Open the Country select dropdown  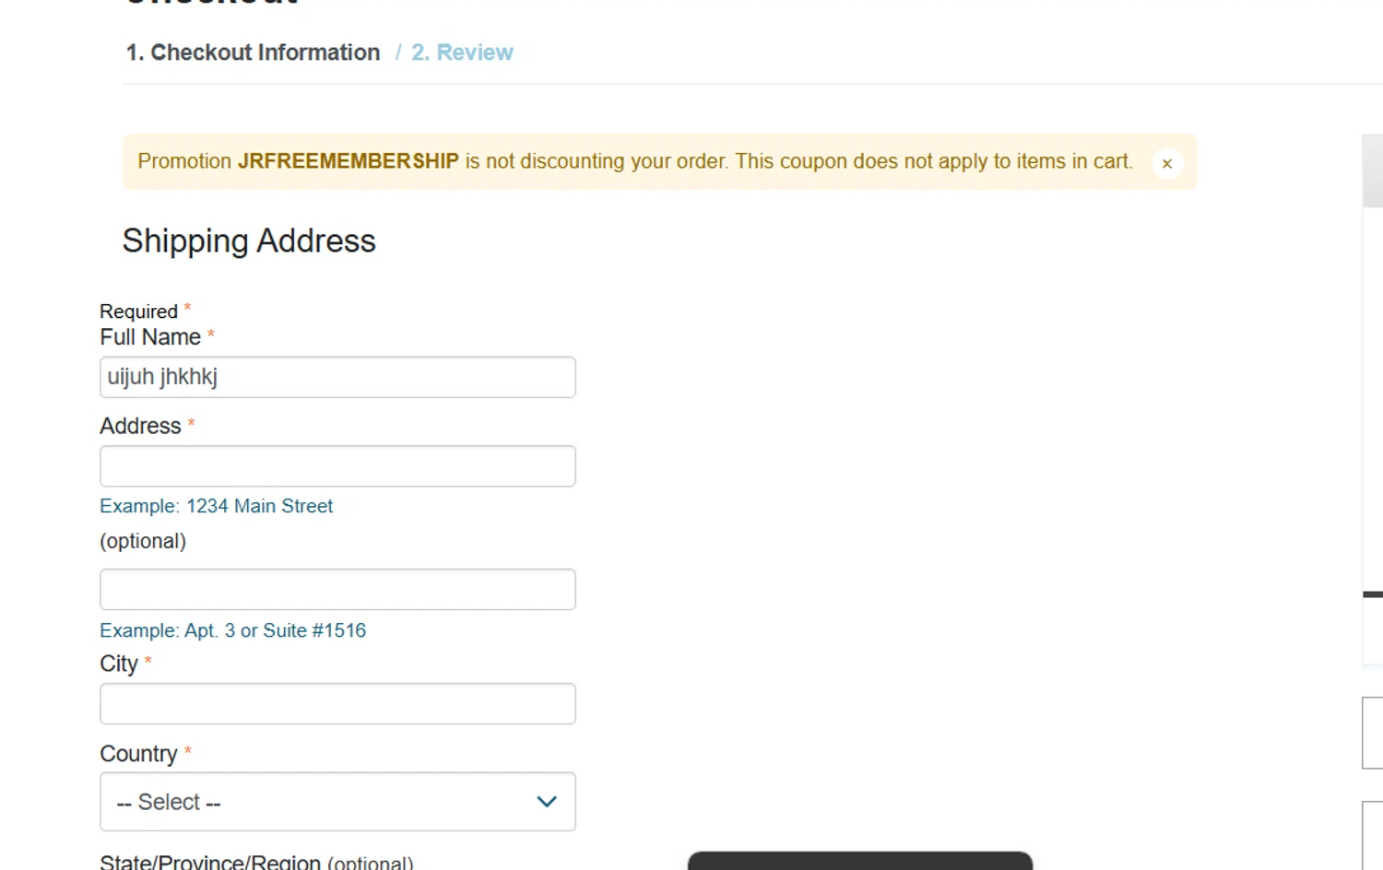pos(337,802)
